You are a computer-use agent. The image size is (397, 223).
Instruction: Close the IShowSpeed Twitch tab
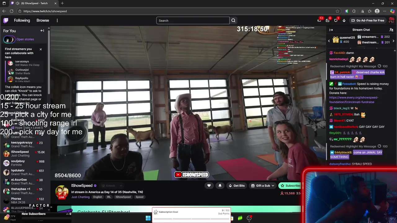click(56, 3)
